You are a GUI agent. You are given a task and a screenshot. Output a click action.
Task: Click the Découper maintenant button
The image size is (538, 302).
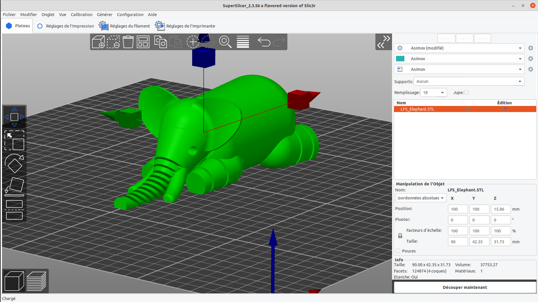click(x=465, y=287)
